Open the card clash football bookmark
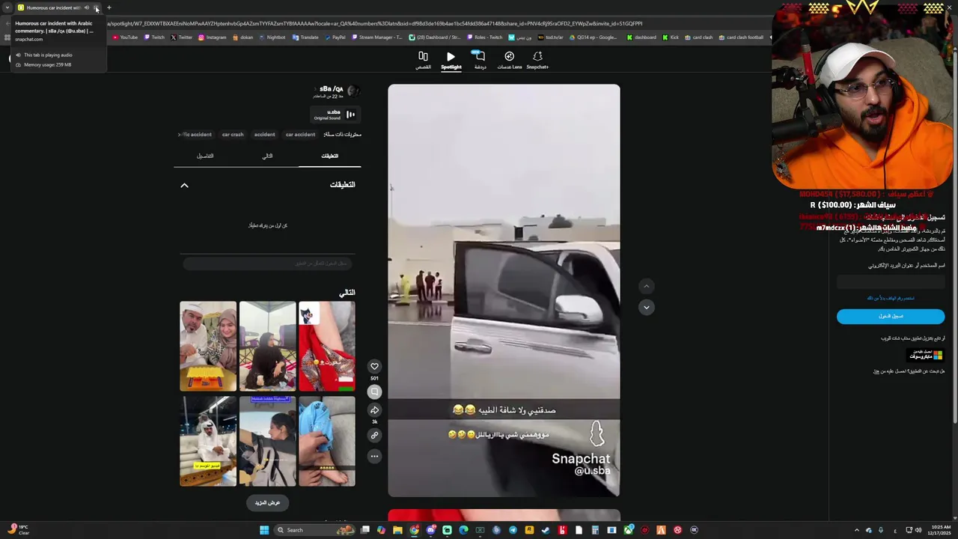 [x=742, y=37]
